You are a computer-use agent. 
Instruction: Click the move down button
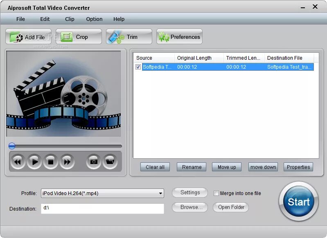pyautogui.click(x=263, y=167)
